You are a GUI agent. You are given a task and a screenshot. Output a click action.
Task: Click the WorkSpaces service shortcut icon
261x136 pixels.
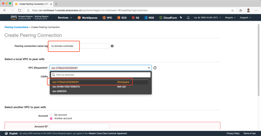click(x=79, y=18)
